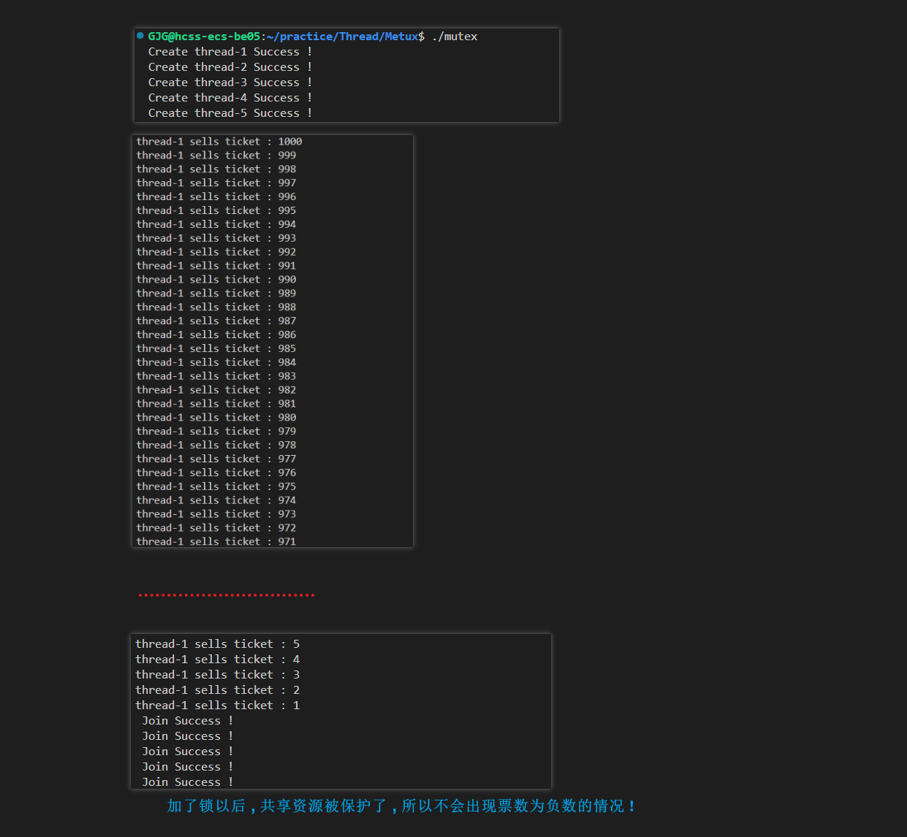Viewport: 907px width, 837px height.
Task: Click the './mutex' command text
Action: 455,37
